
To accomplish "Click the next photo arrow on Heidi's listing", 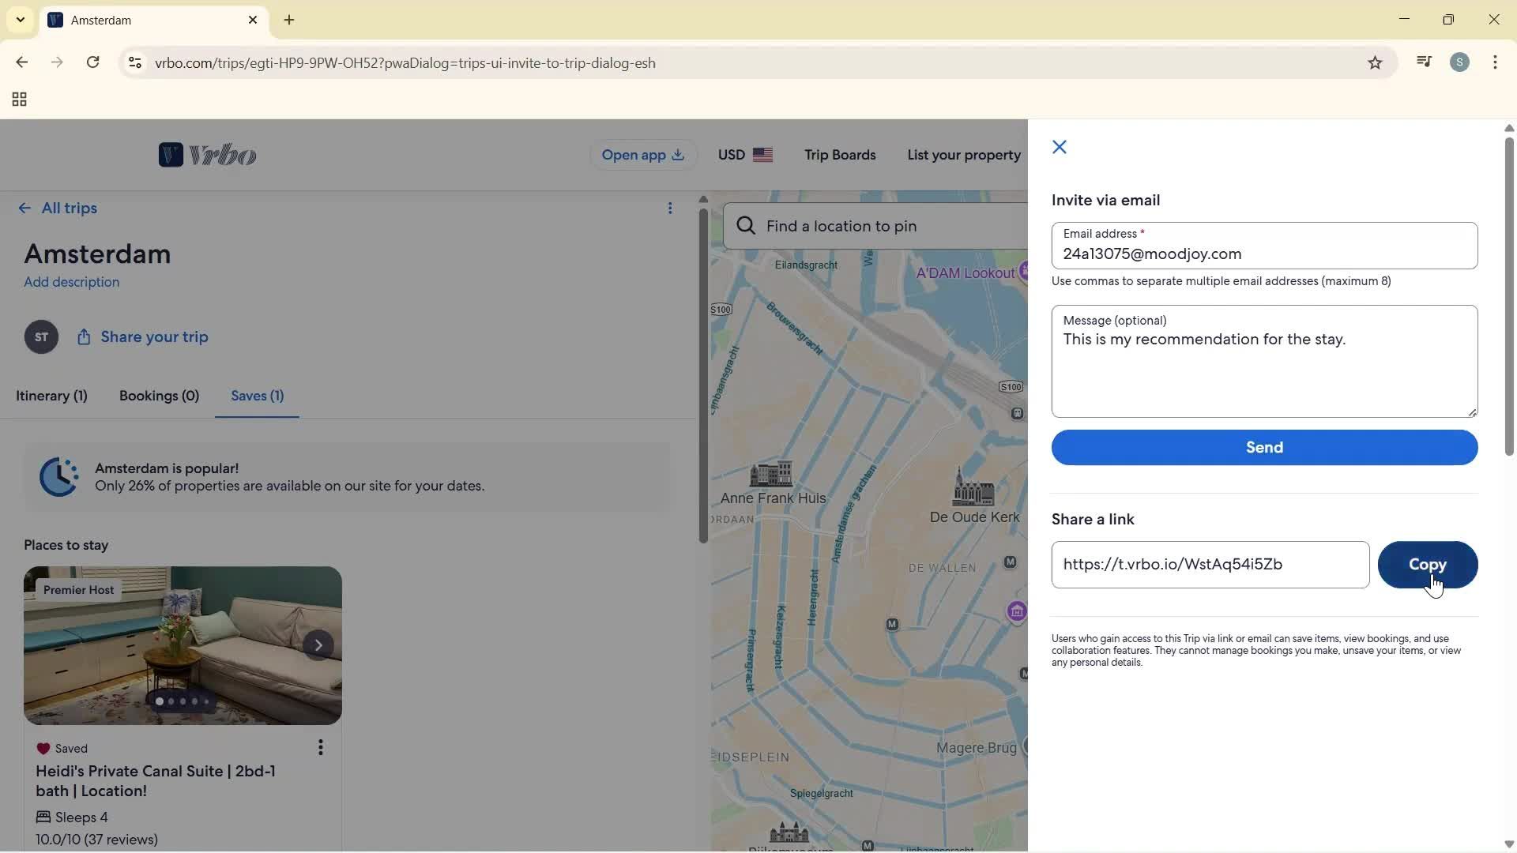I will click(x=318, y=645).
